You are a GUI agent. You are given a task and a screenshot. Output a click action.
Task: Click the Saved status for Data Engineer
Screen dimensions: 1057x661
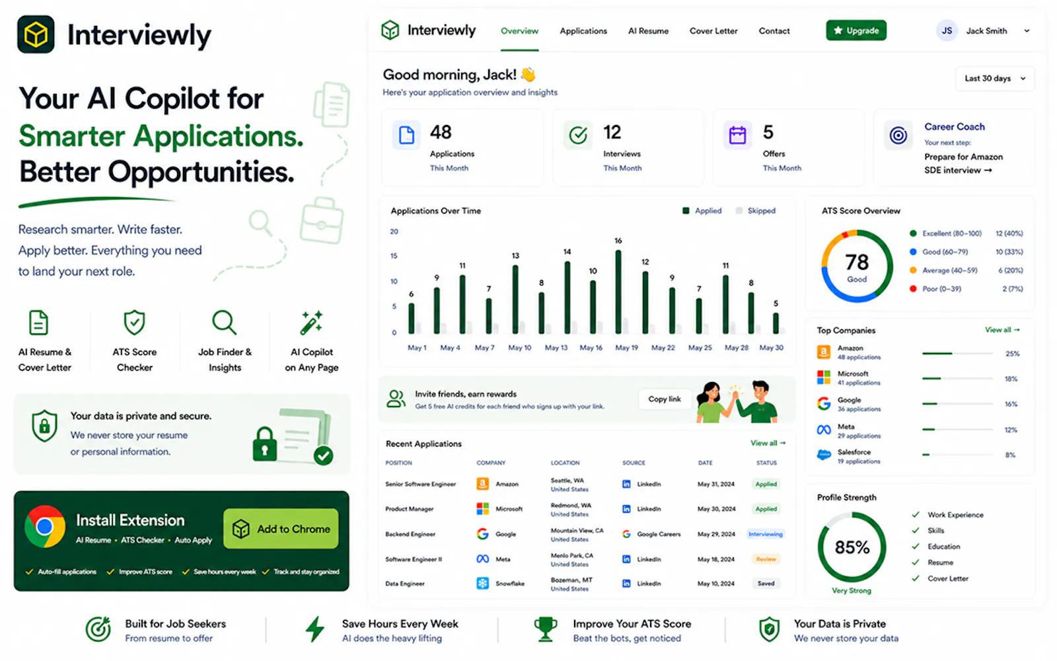coord(766,584)
